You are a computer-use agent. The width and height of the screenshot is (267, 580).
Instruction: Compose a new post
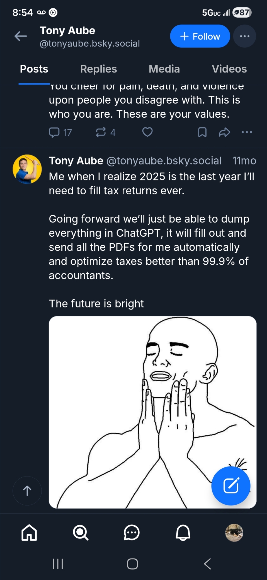click(x=231, y=486)
